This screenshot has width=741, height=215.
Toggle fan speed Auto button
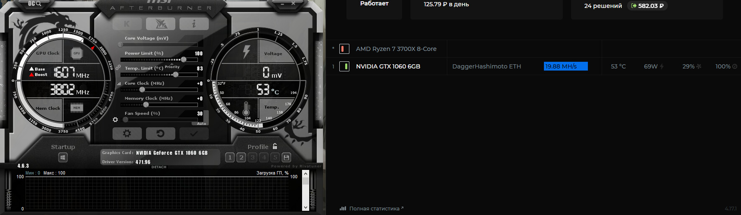pos(202,124)
